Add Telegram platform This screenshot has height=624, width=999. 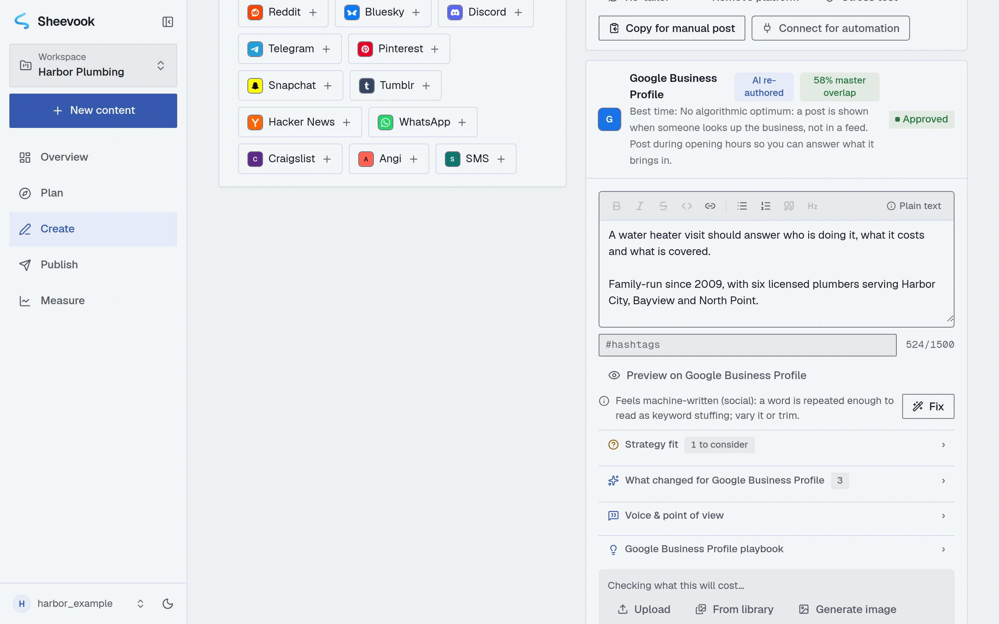coord(290,49)
